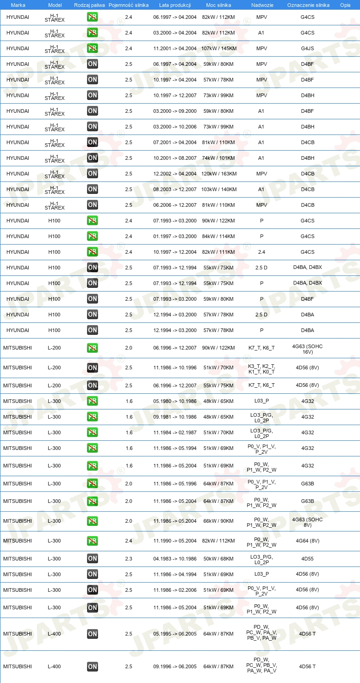Click the PB fuel icon in the 06.1997 -> 04.2004 G4CS row
The height and width of the screenshot is (683, 360).
[93, 17]
